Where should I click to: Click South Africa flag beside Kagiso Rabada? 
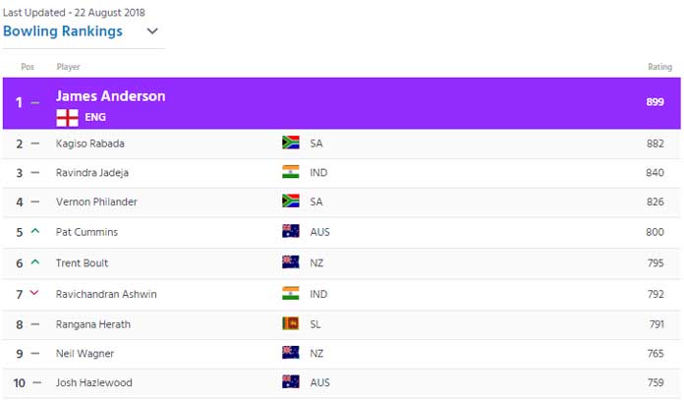tap(291, 143)
